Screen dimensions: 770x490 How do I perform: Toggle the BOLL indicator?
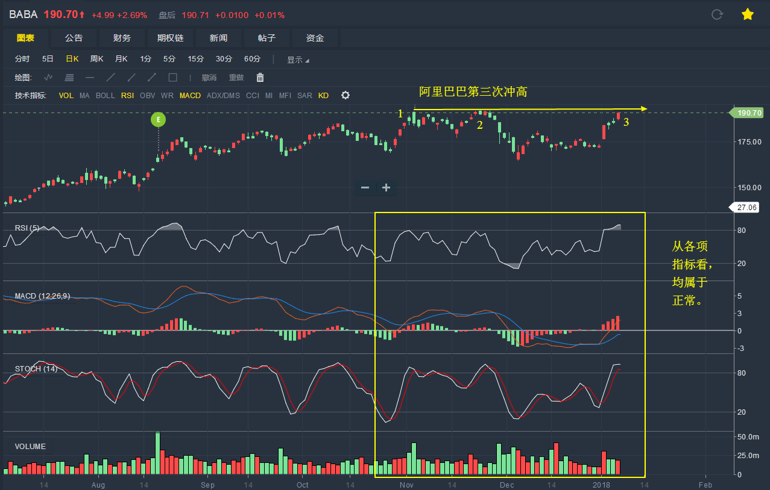(x=106, y=96)
